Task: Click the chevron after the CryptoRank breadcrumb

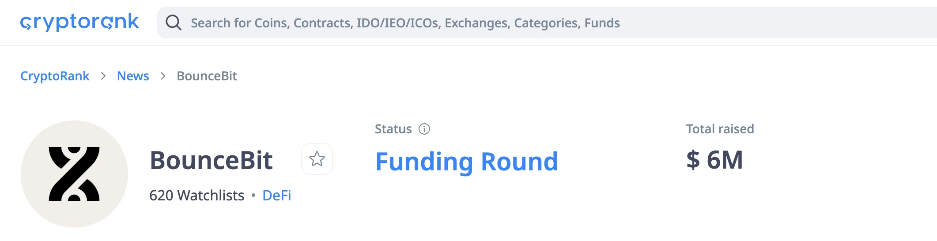Action: click(103, 76)
